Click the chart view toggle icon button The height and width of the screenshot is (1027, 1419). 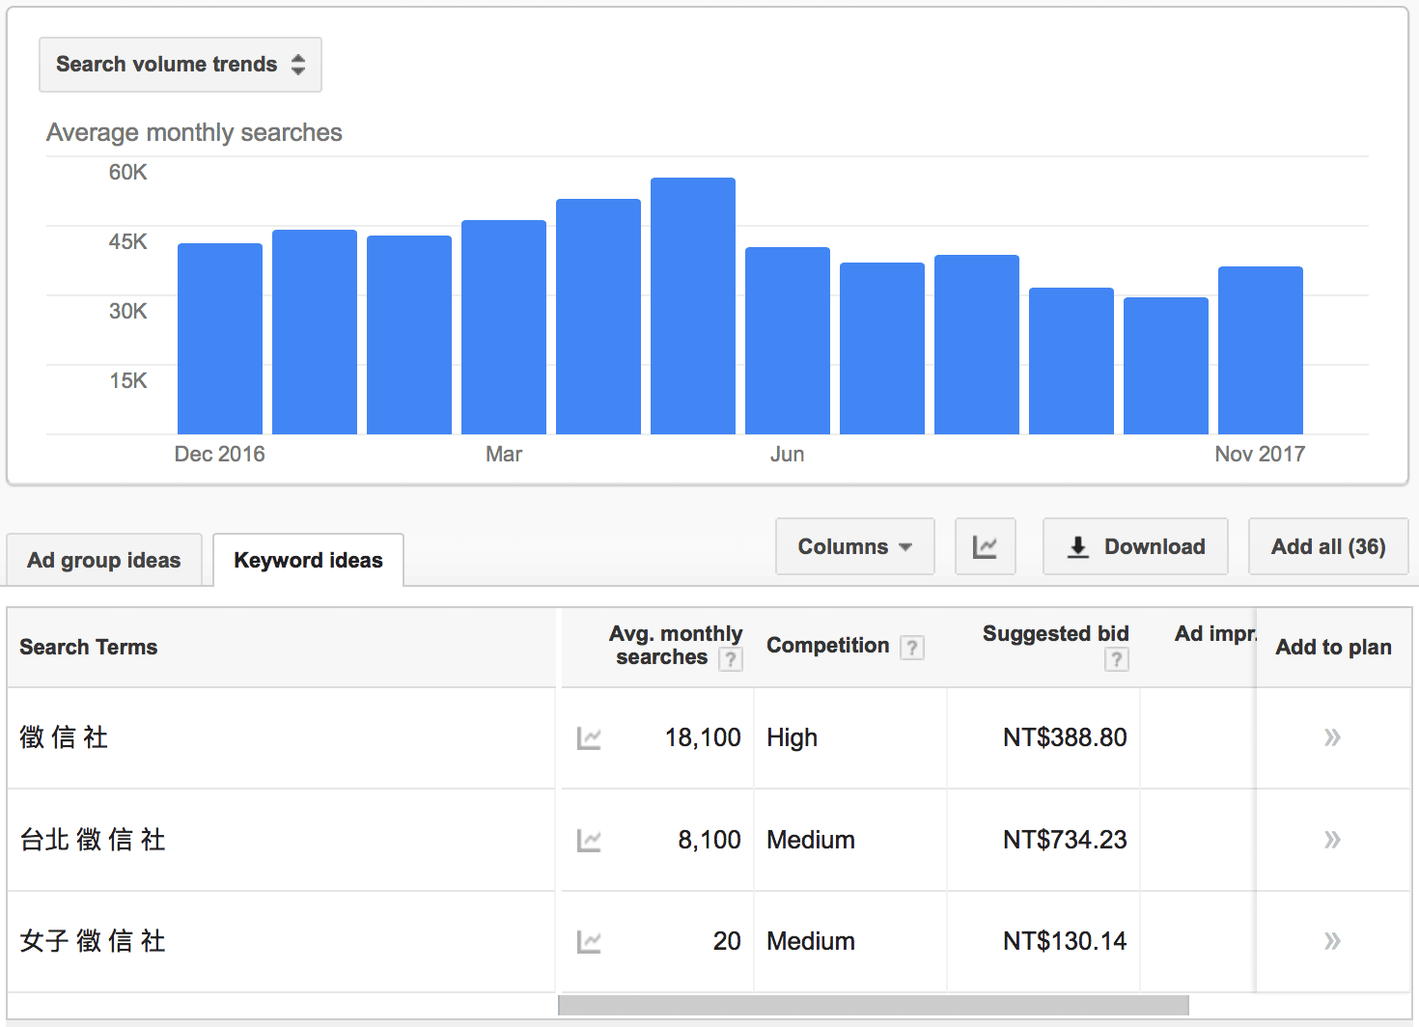point(985,547)
